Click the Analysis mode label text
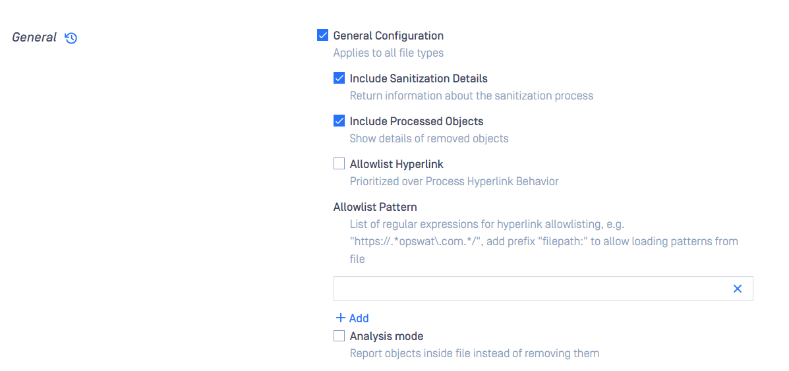This screenshot has width=789, height=371. tap(386, 336)
